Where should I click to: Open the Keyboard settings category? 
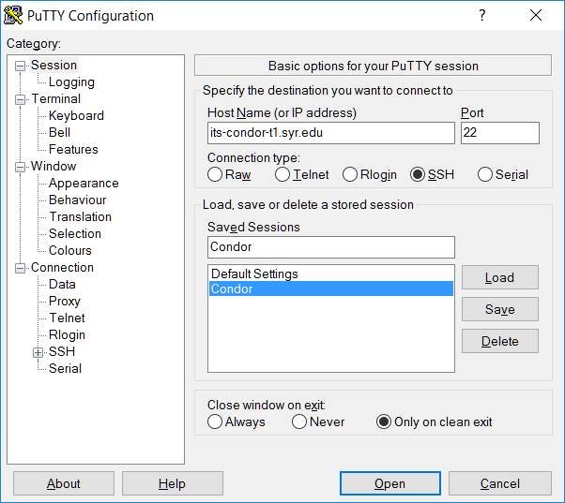click(76, 116)
